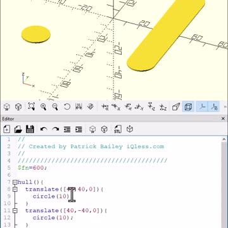Click the Preview icon in the viewport toolbar
The width and height of the screenshot is (228, 228).
click(7, 107)
